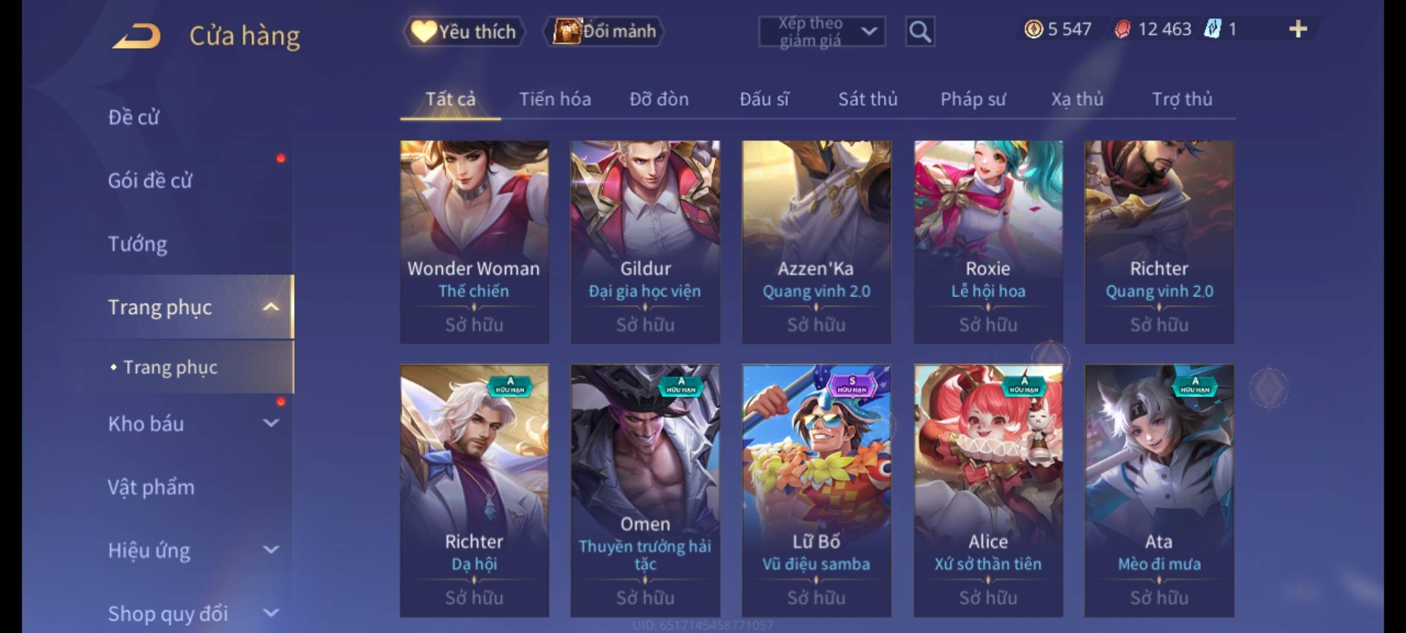
Task: Open Yêu thích heart favorites
Action: [x=464, y=31]
